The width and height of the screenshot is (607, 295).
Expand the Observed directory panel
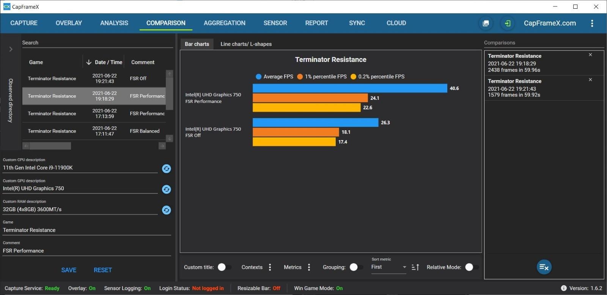[x=11, y=49]
